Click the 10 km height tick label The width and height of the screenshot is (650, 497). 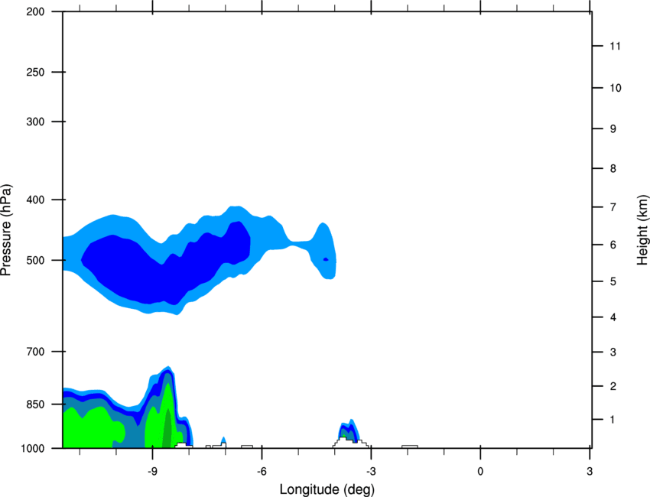[x=616, y=88]
